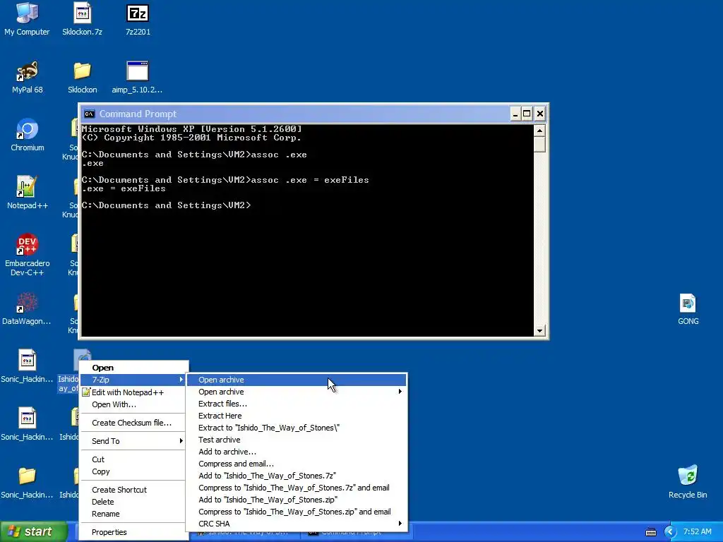Click the Command Prompt title bar text
Viewport: 723px width, 542px height.
pyautogui.click(x=138, y=114)
